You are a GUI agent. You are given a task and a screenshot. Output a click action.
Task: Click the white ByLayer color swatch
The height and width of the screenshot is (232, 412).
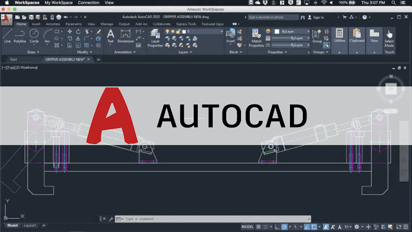click(277, 31)
